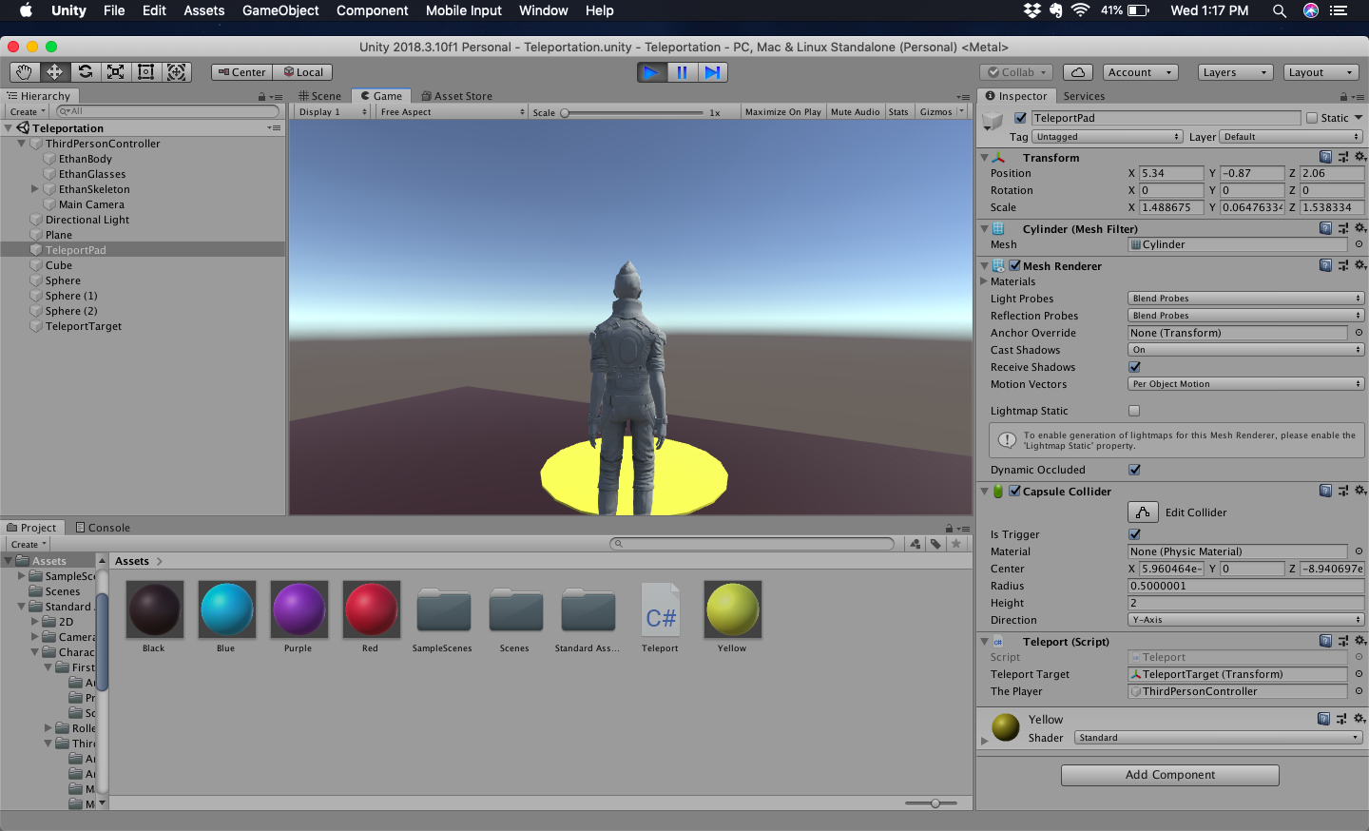Open the Component menu

372,10
